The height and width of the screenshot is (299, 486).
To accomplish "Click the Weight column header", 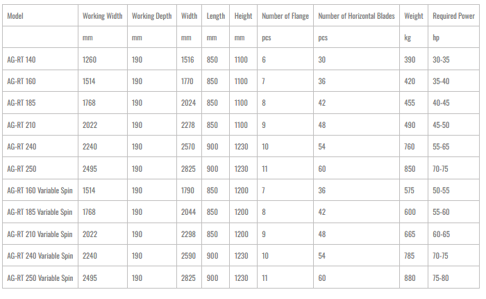I will pyautogui.click(x=413, y=16).
